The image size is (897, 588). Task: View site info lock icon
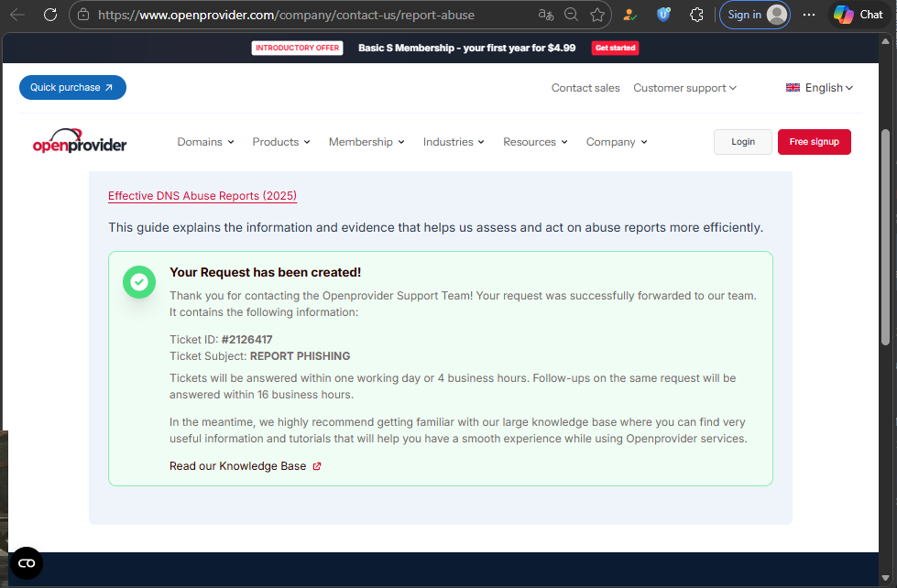[83, 15]
